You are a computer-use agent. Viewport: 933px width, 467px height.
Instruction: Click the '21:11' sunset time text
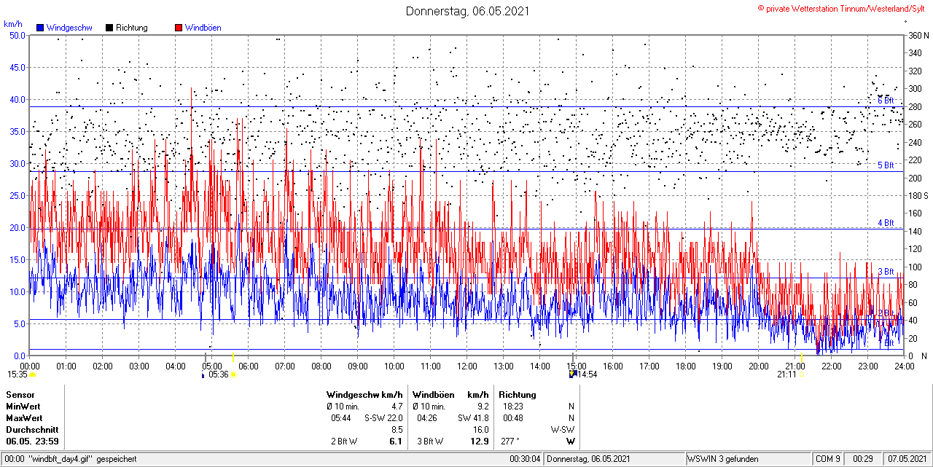point(787,374)
